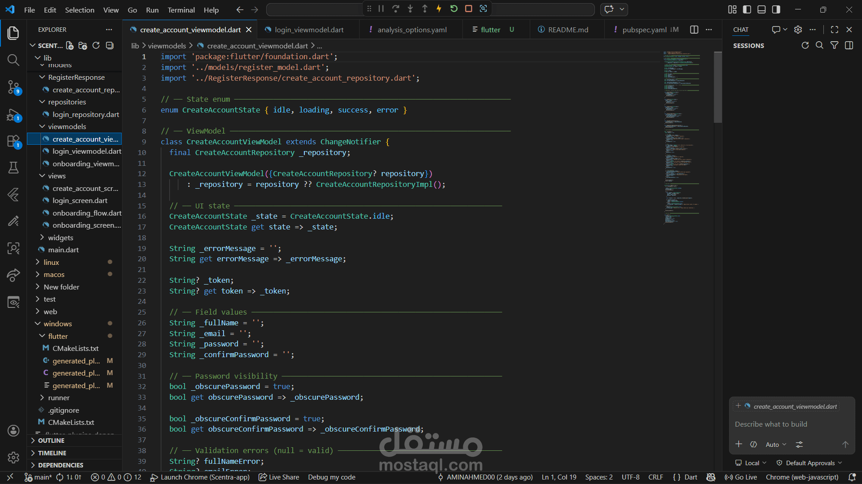Restart debugging with green restart icon

(454, 9)
